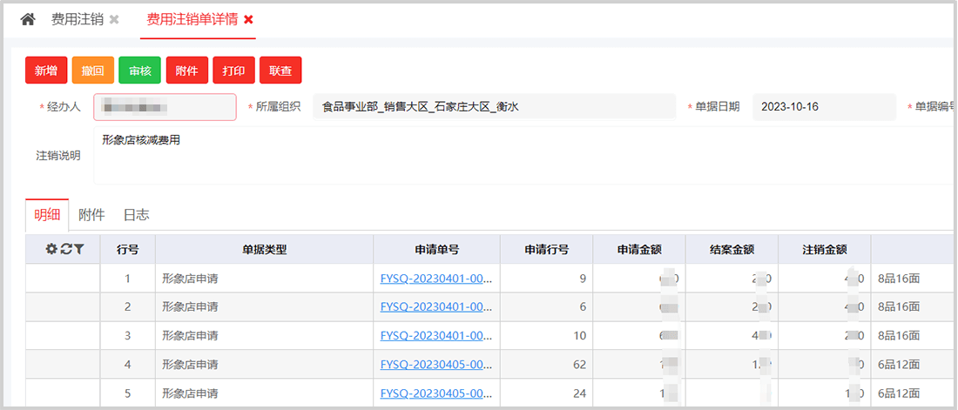Viewport: 958px width, 410px height.
Task: Click the refresh icon in table header
Action: 65,249
